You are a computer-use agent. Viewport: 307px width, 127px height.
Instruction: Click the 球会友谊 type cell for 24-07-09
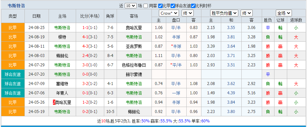click(x=13, y=84)
